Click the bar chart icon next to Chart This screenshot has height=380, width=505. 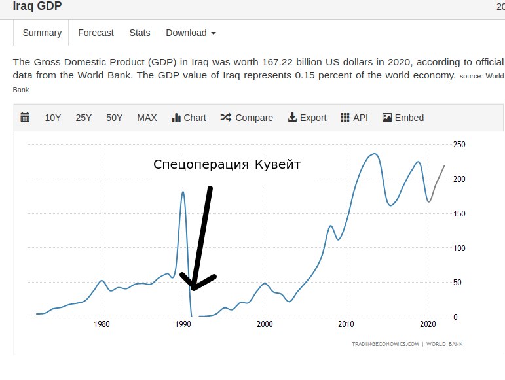tap(176, 117)
